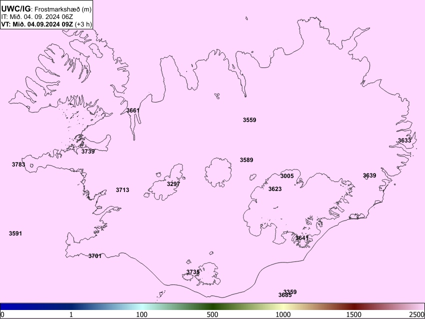The height and width of the screenshot is (319, 425).
Task: Click the 2500 label on the color scale
Action: tap(417, 314)
